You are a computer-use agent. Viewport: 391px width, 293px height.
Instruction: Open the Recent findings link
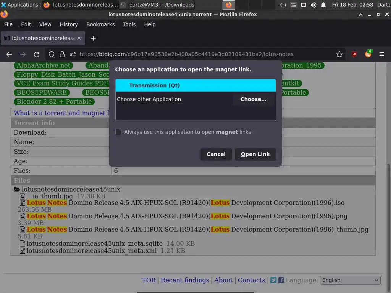(x=185, y=280)
